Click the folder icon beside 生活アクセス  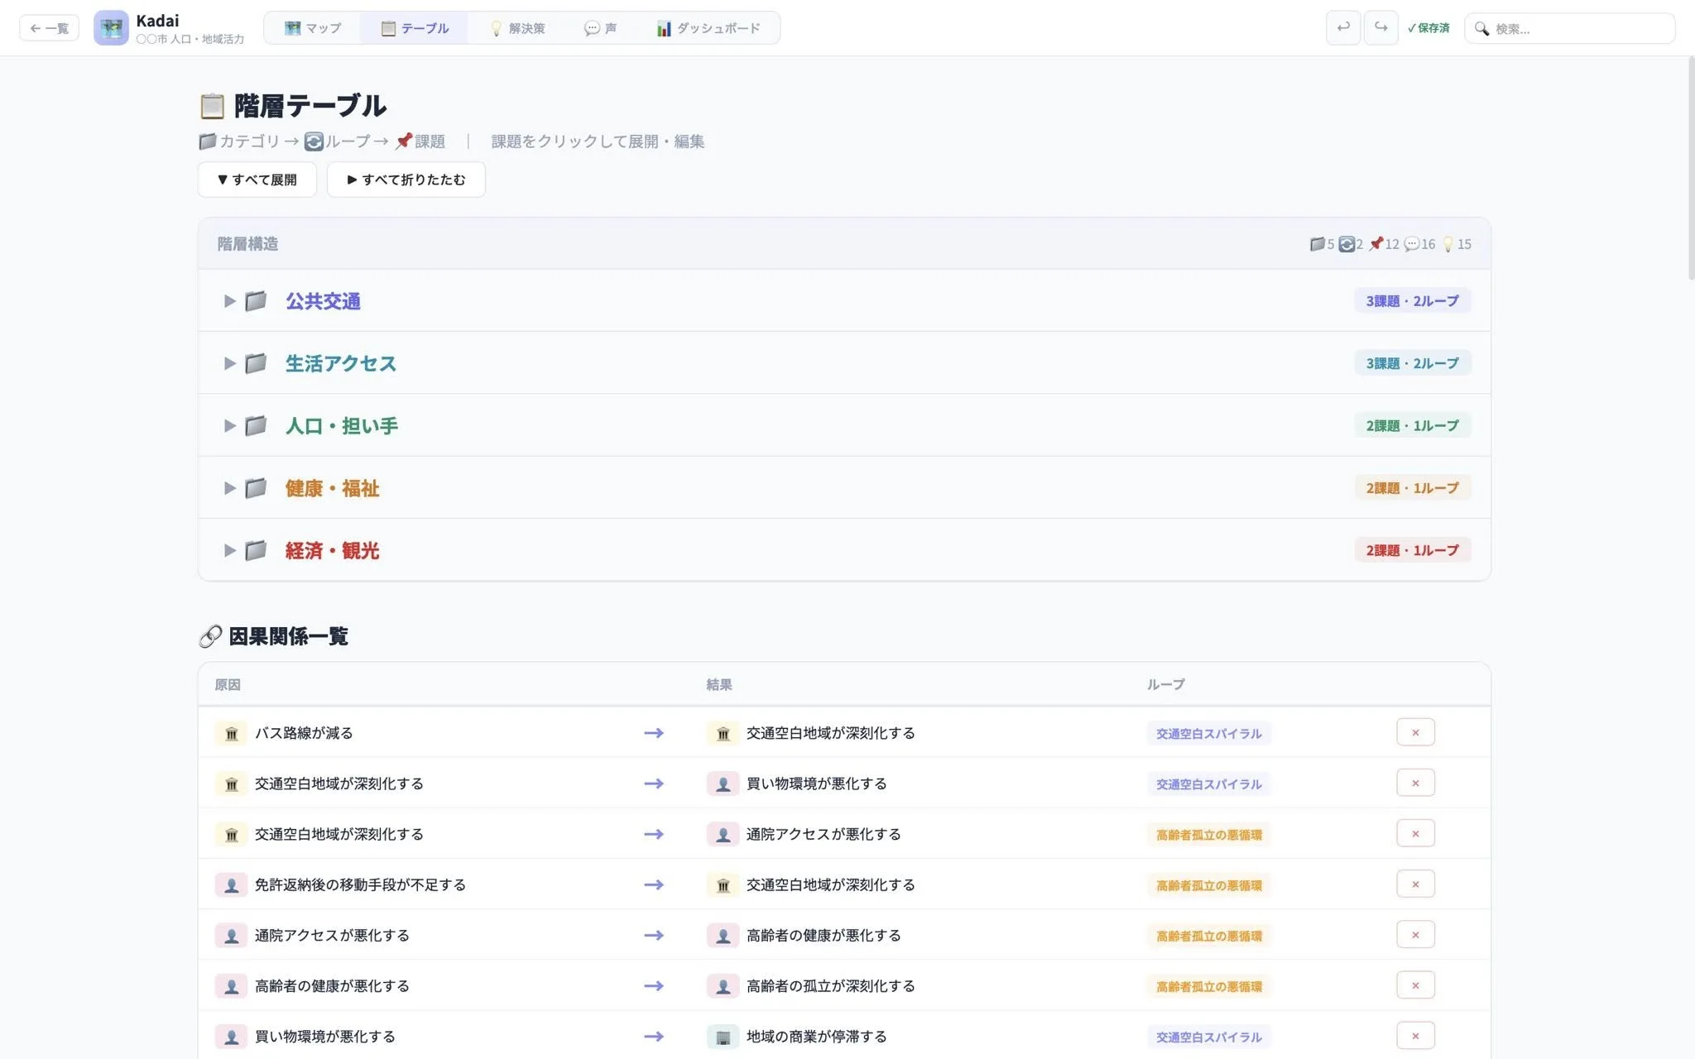pos(256,362)
